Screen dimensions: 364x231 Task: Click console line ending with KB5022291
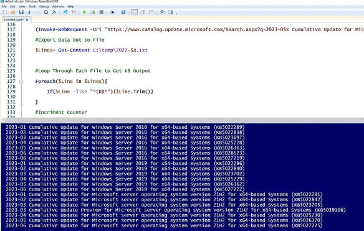pos(165,194)
